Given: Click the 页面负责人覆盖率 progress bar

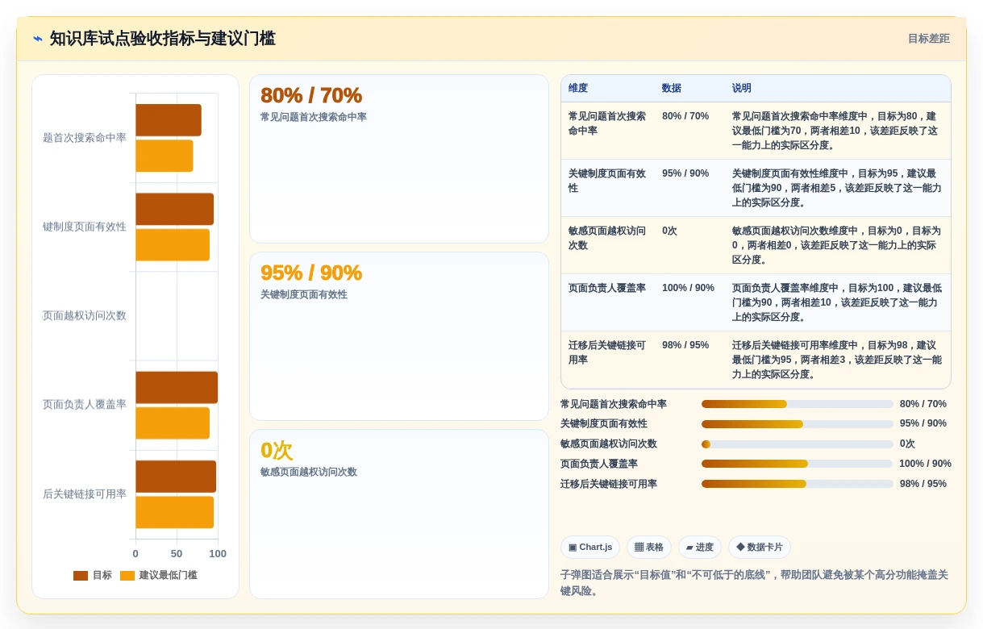Looking at the screenshot, I should [x=798, y=464].
